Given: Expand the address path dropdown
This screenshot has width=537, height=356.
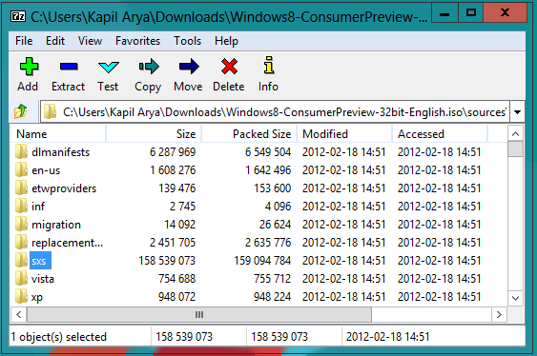Looking at the screenshot, I should tap(518, 111).
